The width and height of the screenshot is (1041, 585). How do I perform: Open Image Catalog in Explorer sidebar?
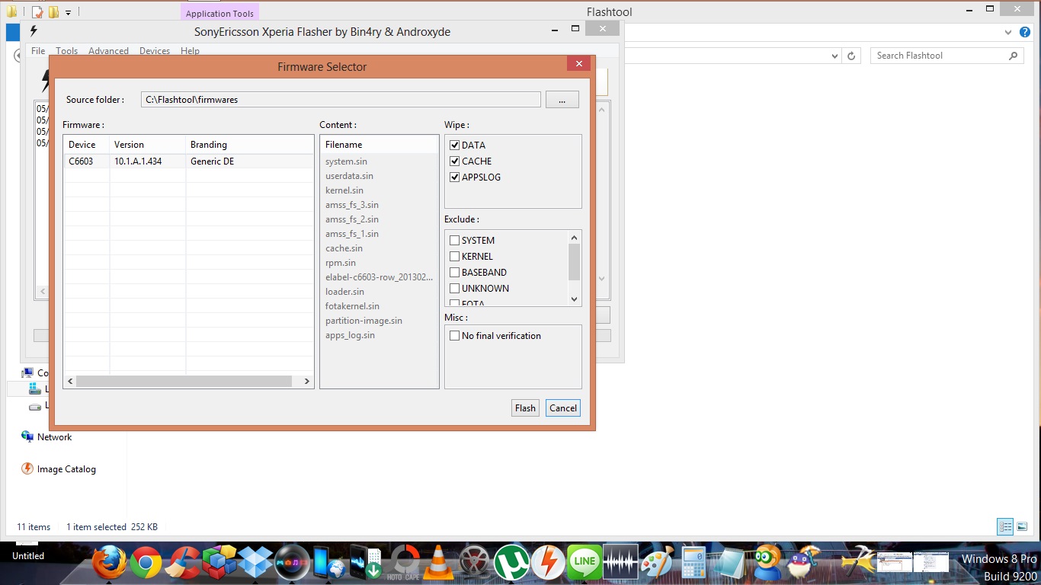tap(66, 469)
